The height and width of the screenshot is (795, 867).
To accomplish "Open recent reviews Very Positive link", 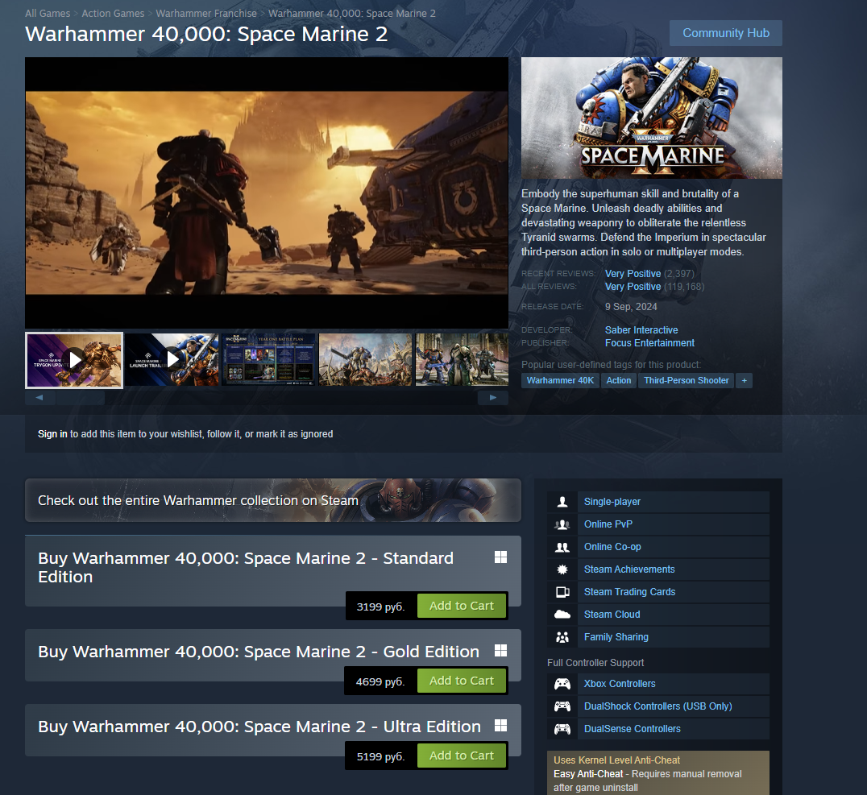I will [x=633, y=274].
